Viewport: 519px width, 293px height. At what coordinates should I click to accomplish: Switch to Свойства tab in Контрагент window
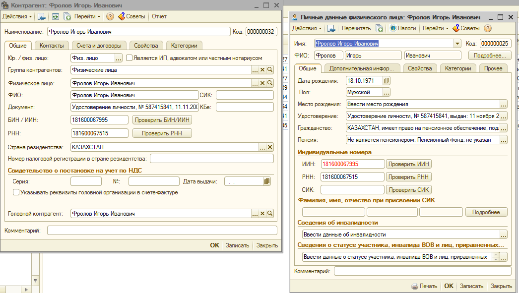[x=146, y=46]
